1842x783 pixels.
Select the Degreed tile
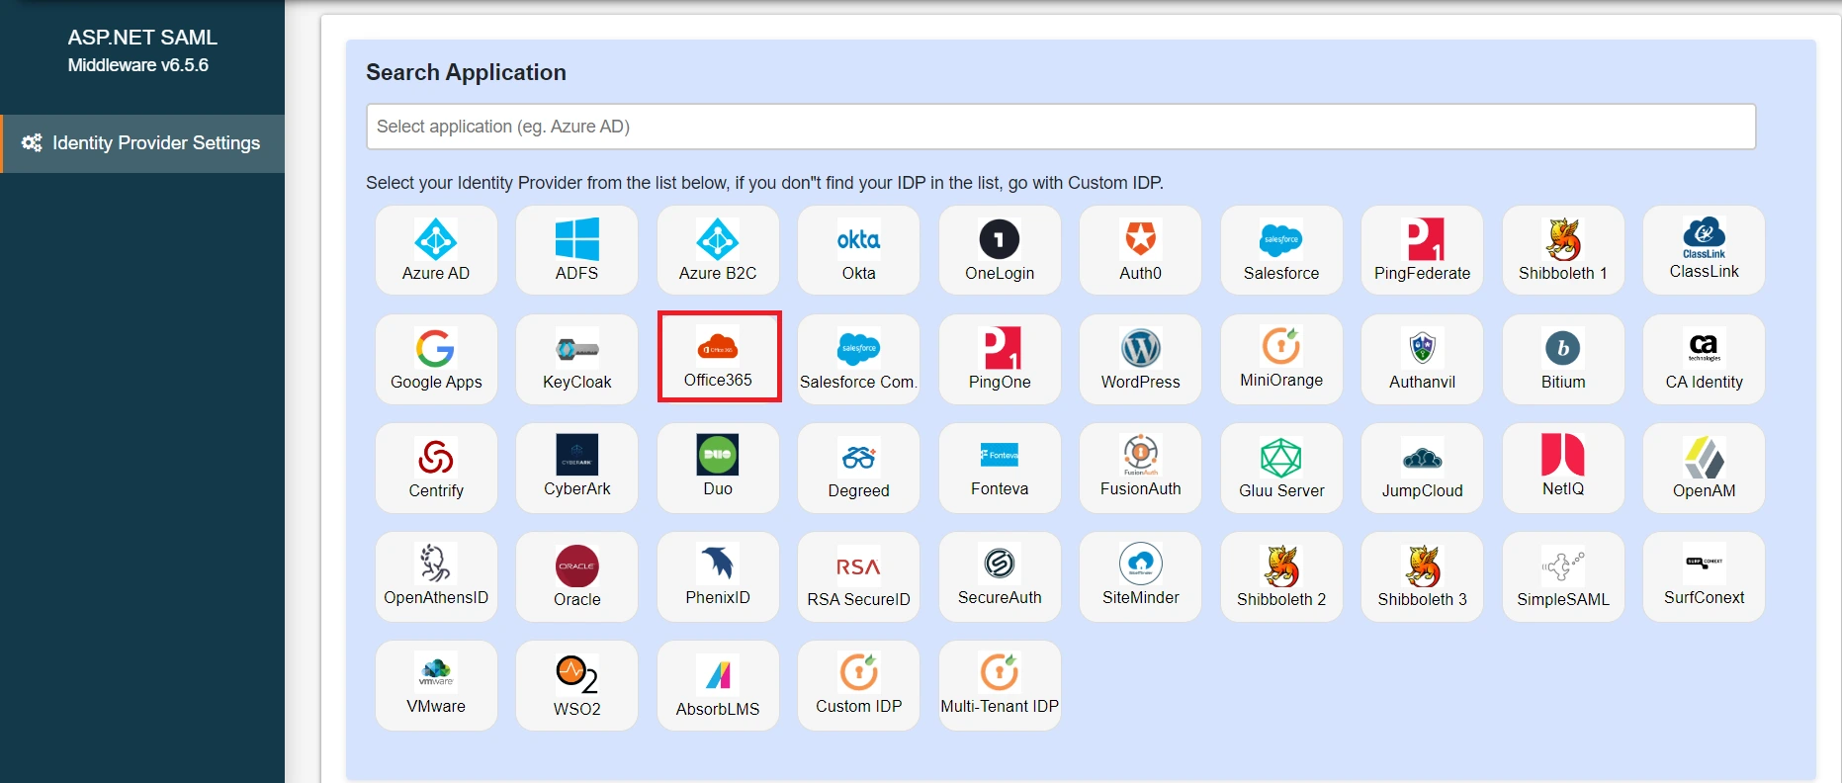click(858, 468)
